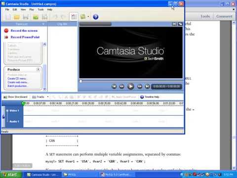Jump to previous clip in preview
The width and height of the screenshot is (237, 178).
coord(114,87)
